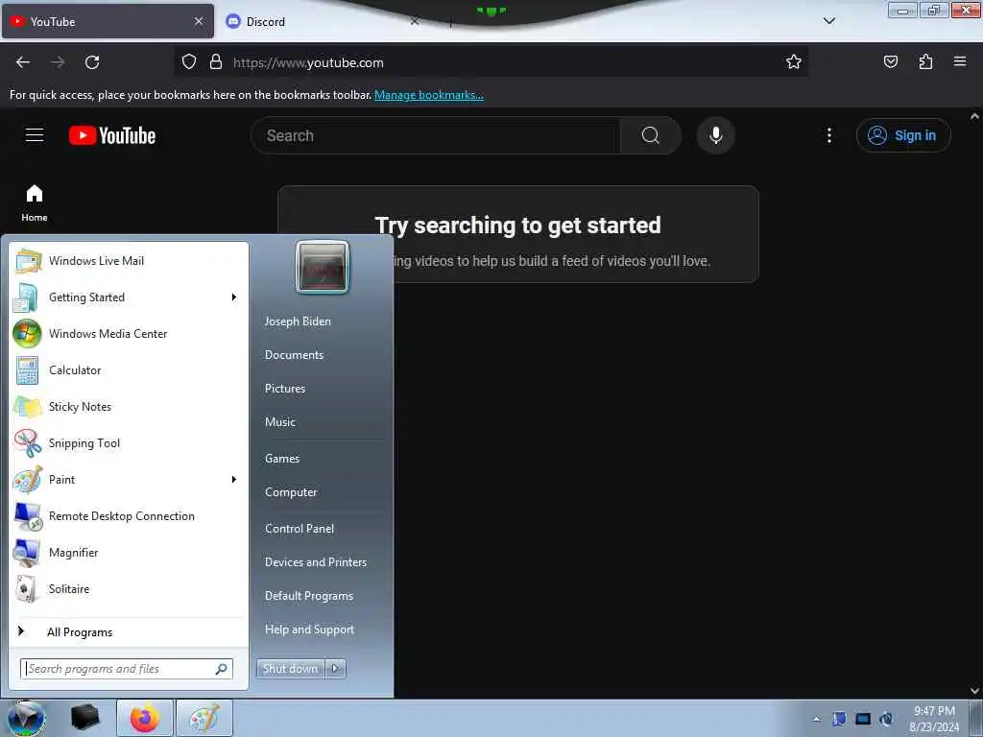Click the black box taskbar icon
This screenshot has height=737, width=983.
tap(84, 718)
